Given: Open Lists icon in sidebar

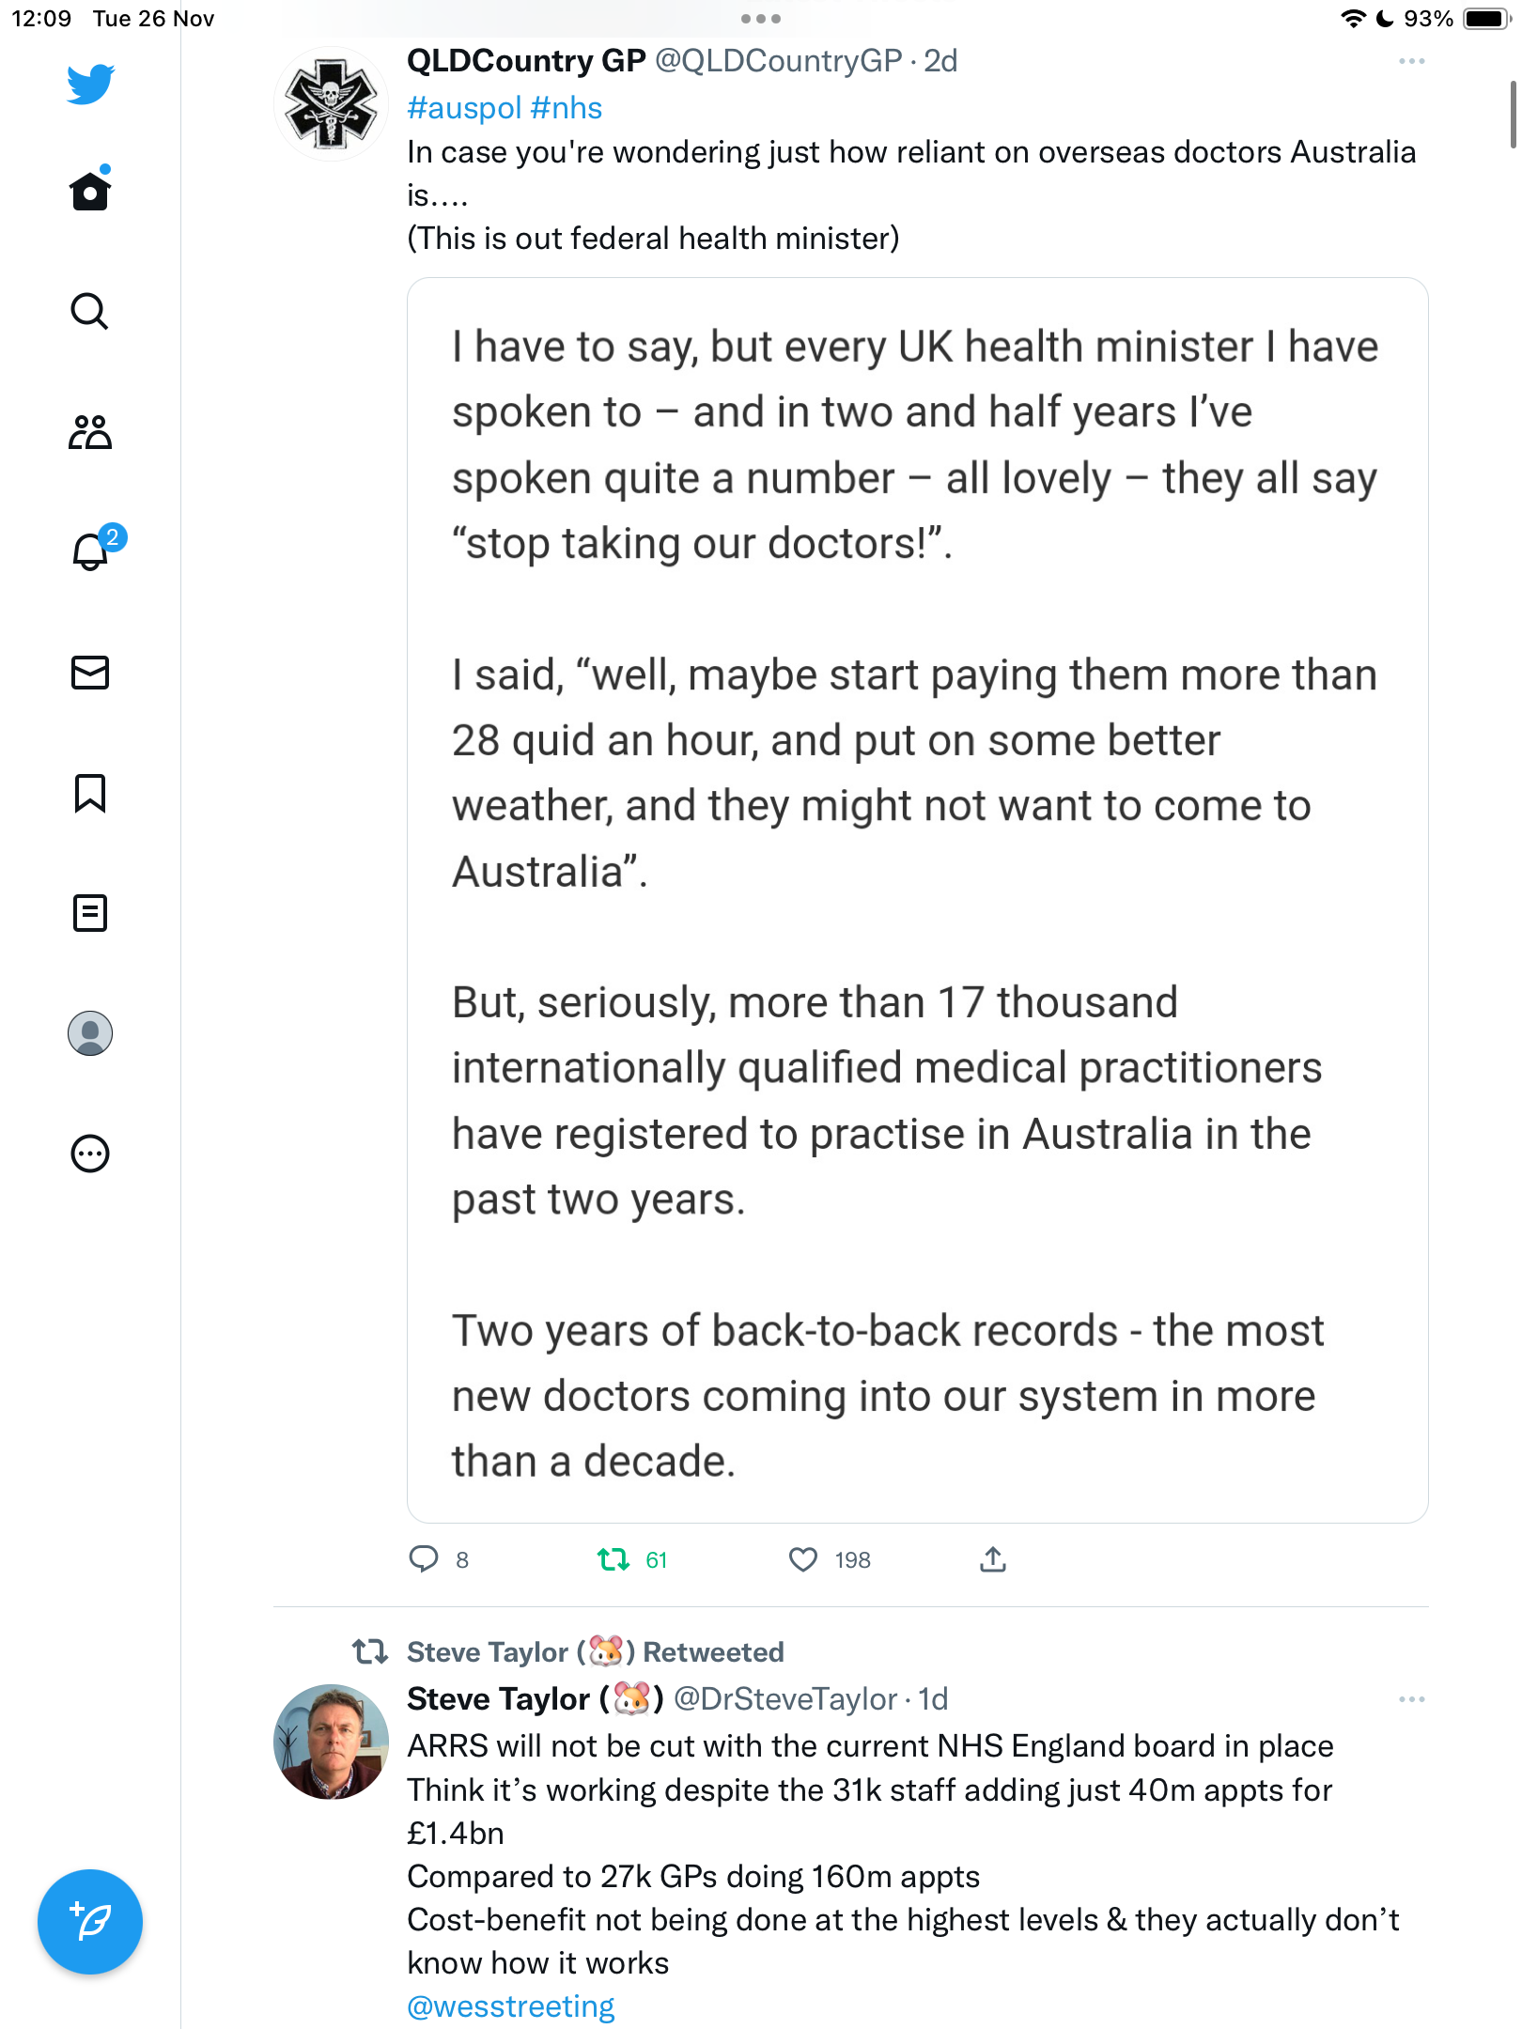Looking at the screenshot, I should point(90,913).
